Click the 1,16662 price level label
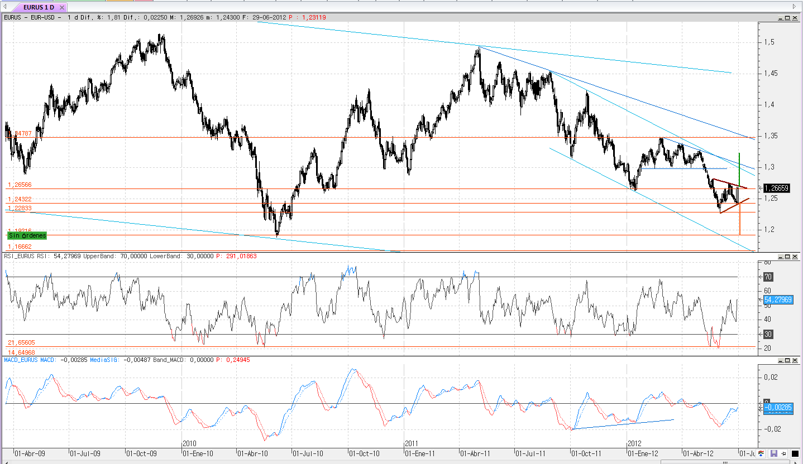Image resolution: width=803 pixels, height=464 pixels. 19,246
